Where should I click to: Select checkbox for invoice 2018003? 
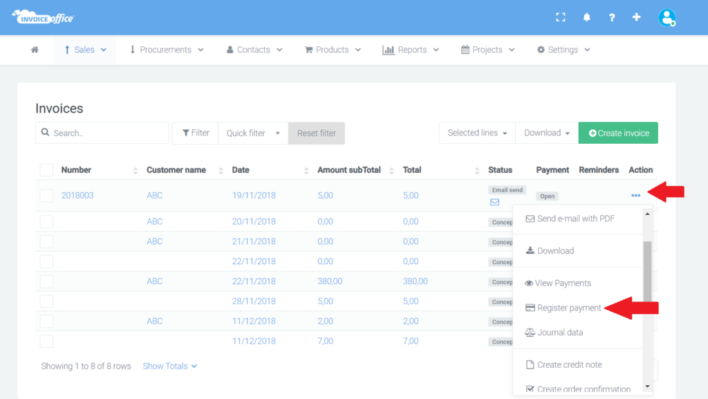coord(46,196)
